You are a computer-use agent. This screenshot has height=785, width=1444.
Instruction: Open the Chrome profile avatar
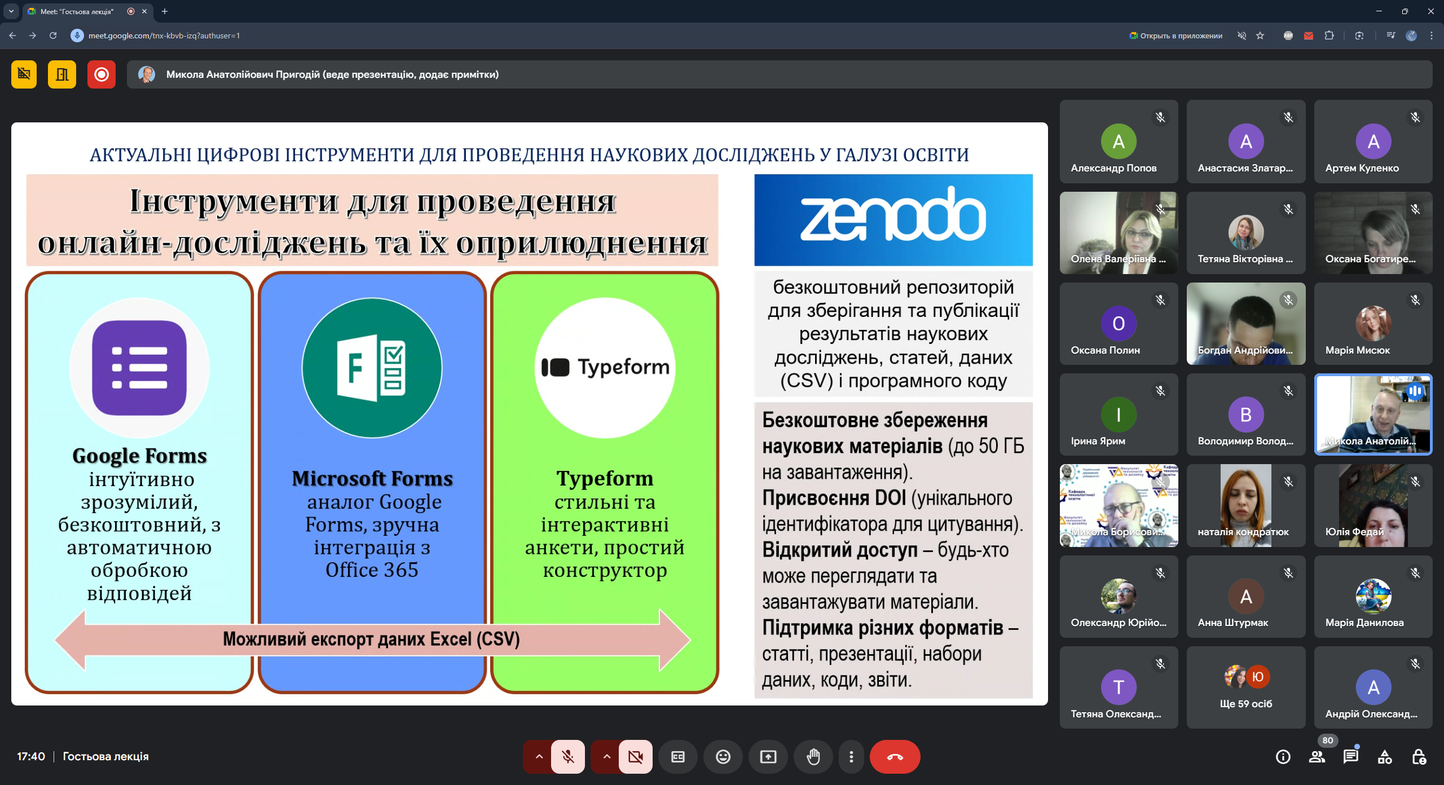point(1411,36)
